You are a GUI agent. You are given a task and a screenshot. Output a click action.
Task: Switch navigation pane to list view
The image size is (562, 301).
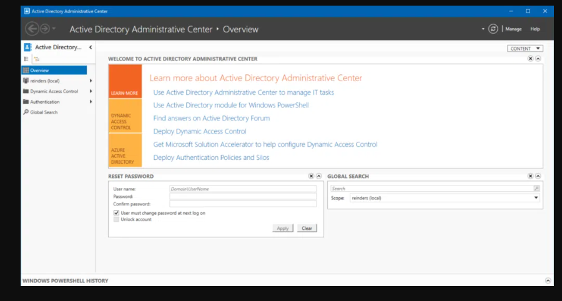tap(26, 59)
